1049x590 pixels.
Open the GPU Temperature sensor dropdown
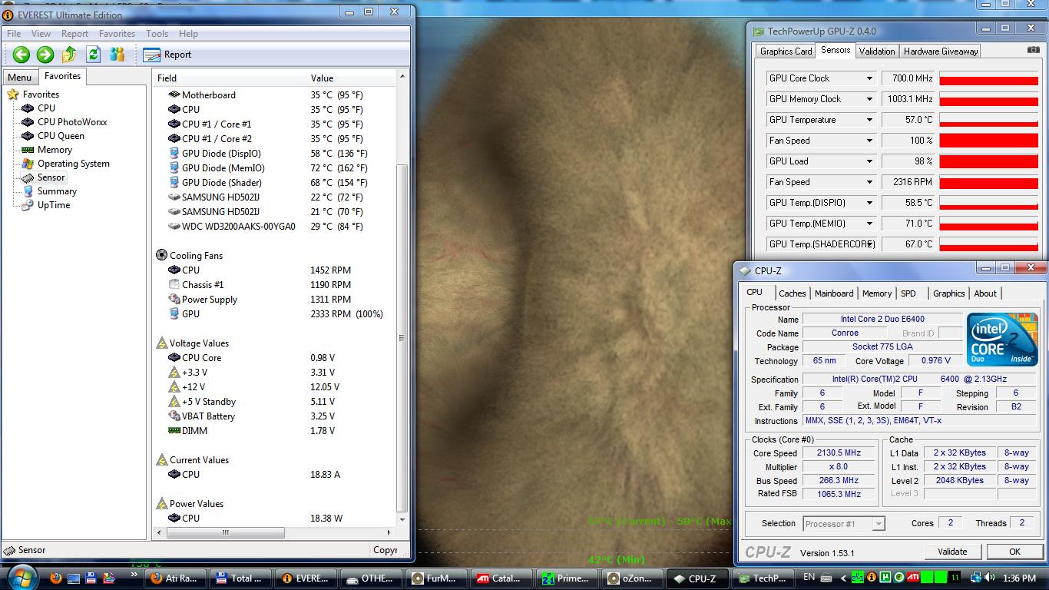(869, 120)
